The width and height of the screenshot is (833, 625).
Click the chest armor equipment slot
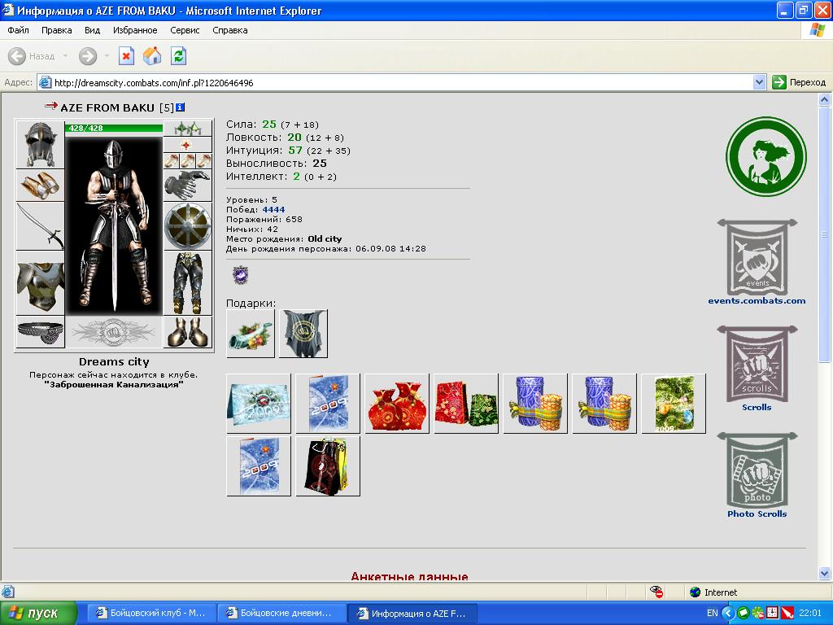41,282
